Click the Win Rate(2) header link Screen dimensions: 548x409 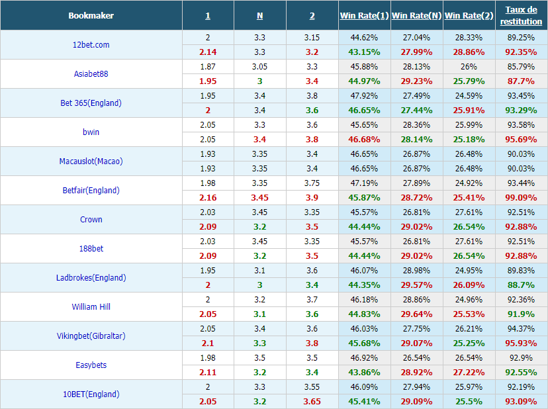pos(469,16)
